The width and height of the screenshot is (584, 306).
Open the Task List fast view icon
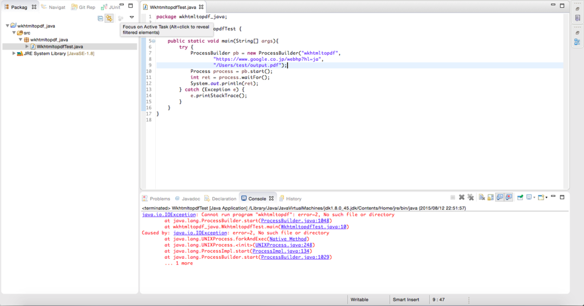tap(577, 18)
